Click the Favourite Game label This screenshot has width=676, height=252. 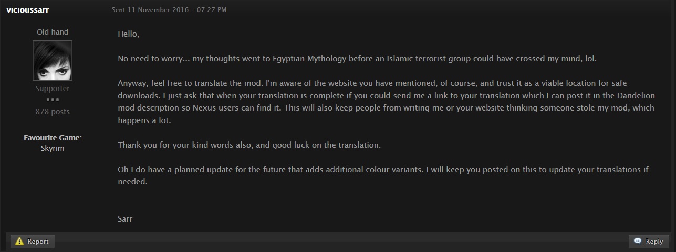(x=53, y=138)
